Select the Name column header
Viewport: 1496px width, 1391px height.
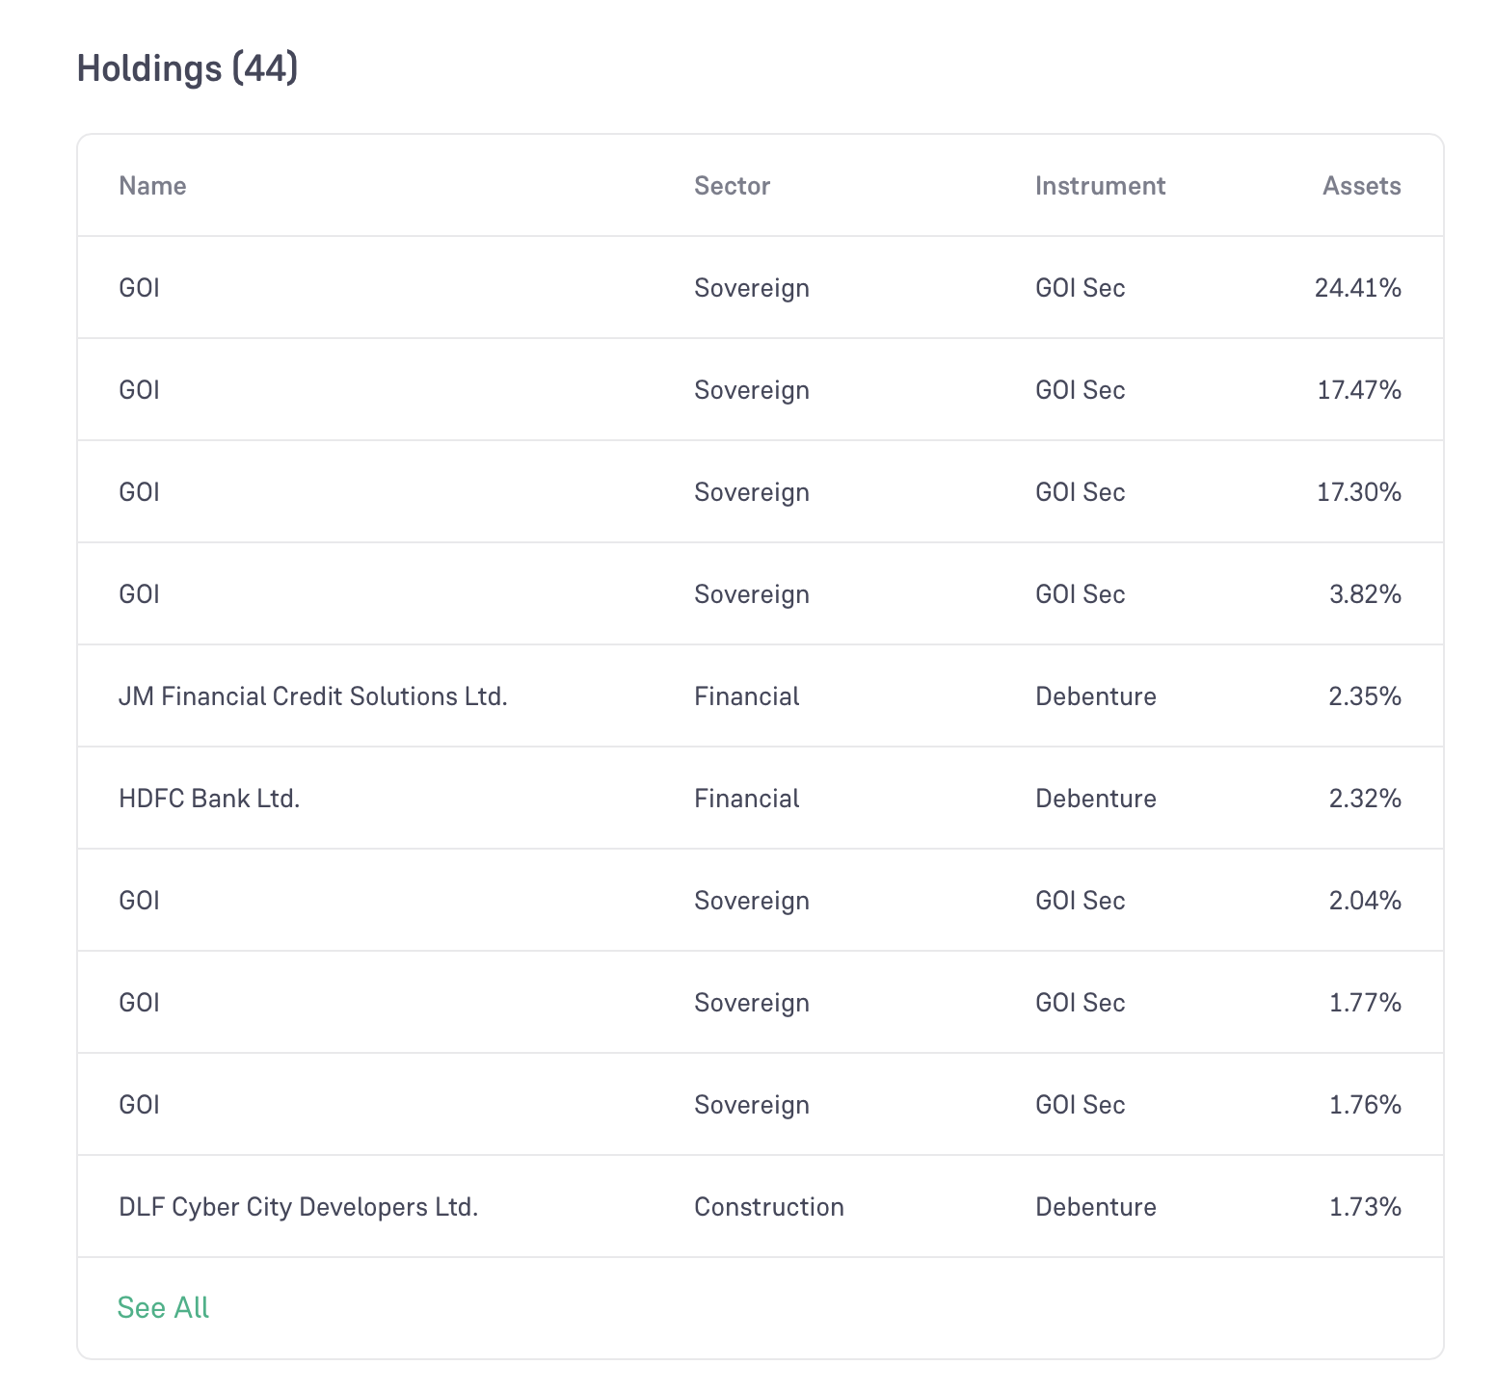tap(152, 186)
